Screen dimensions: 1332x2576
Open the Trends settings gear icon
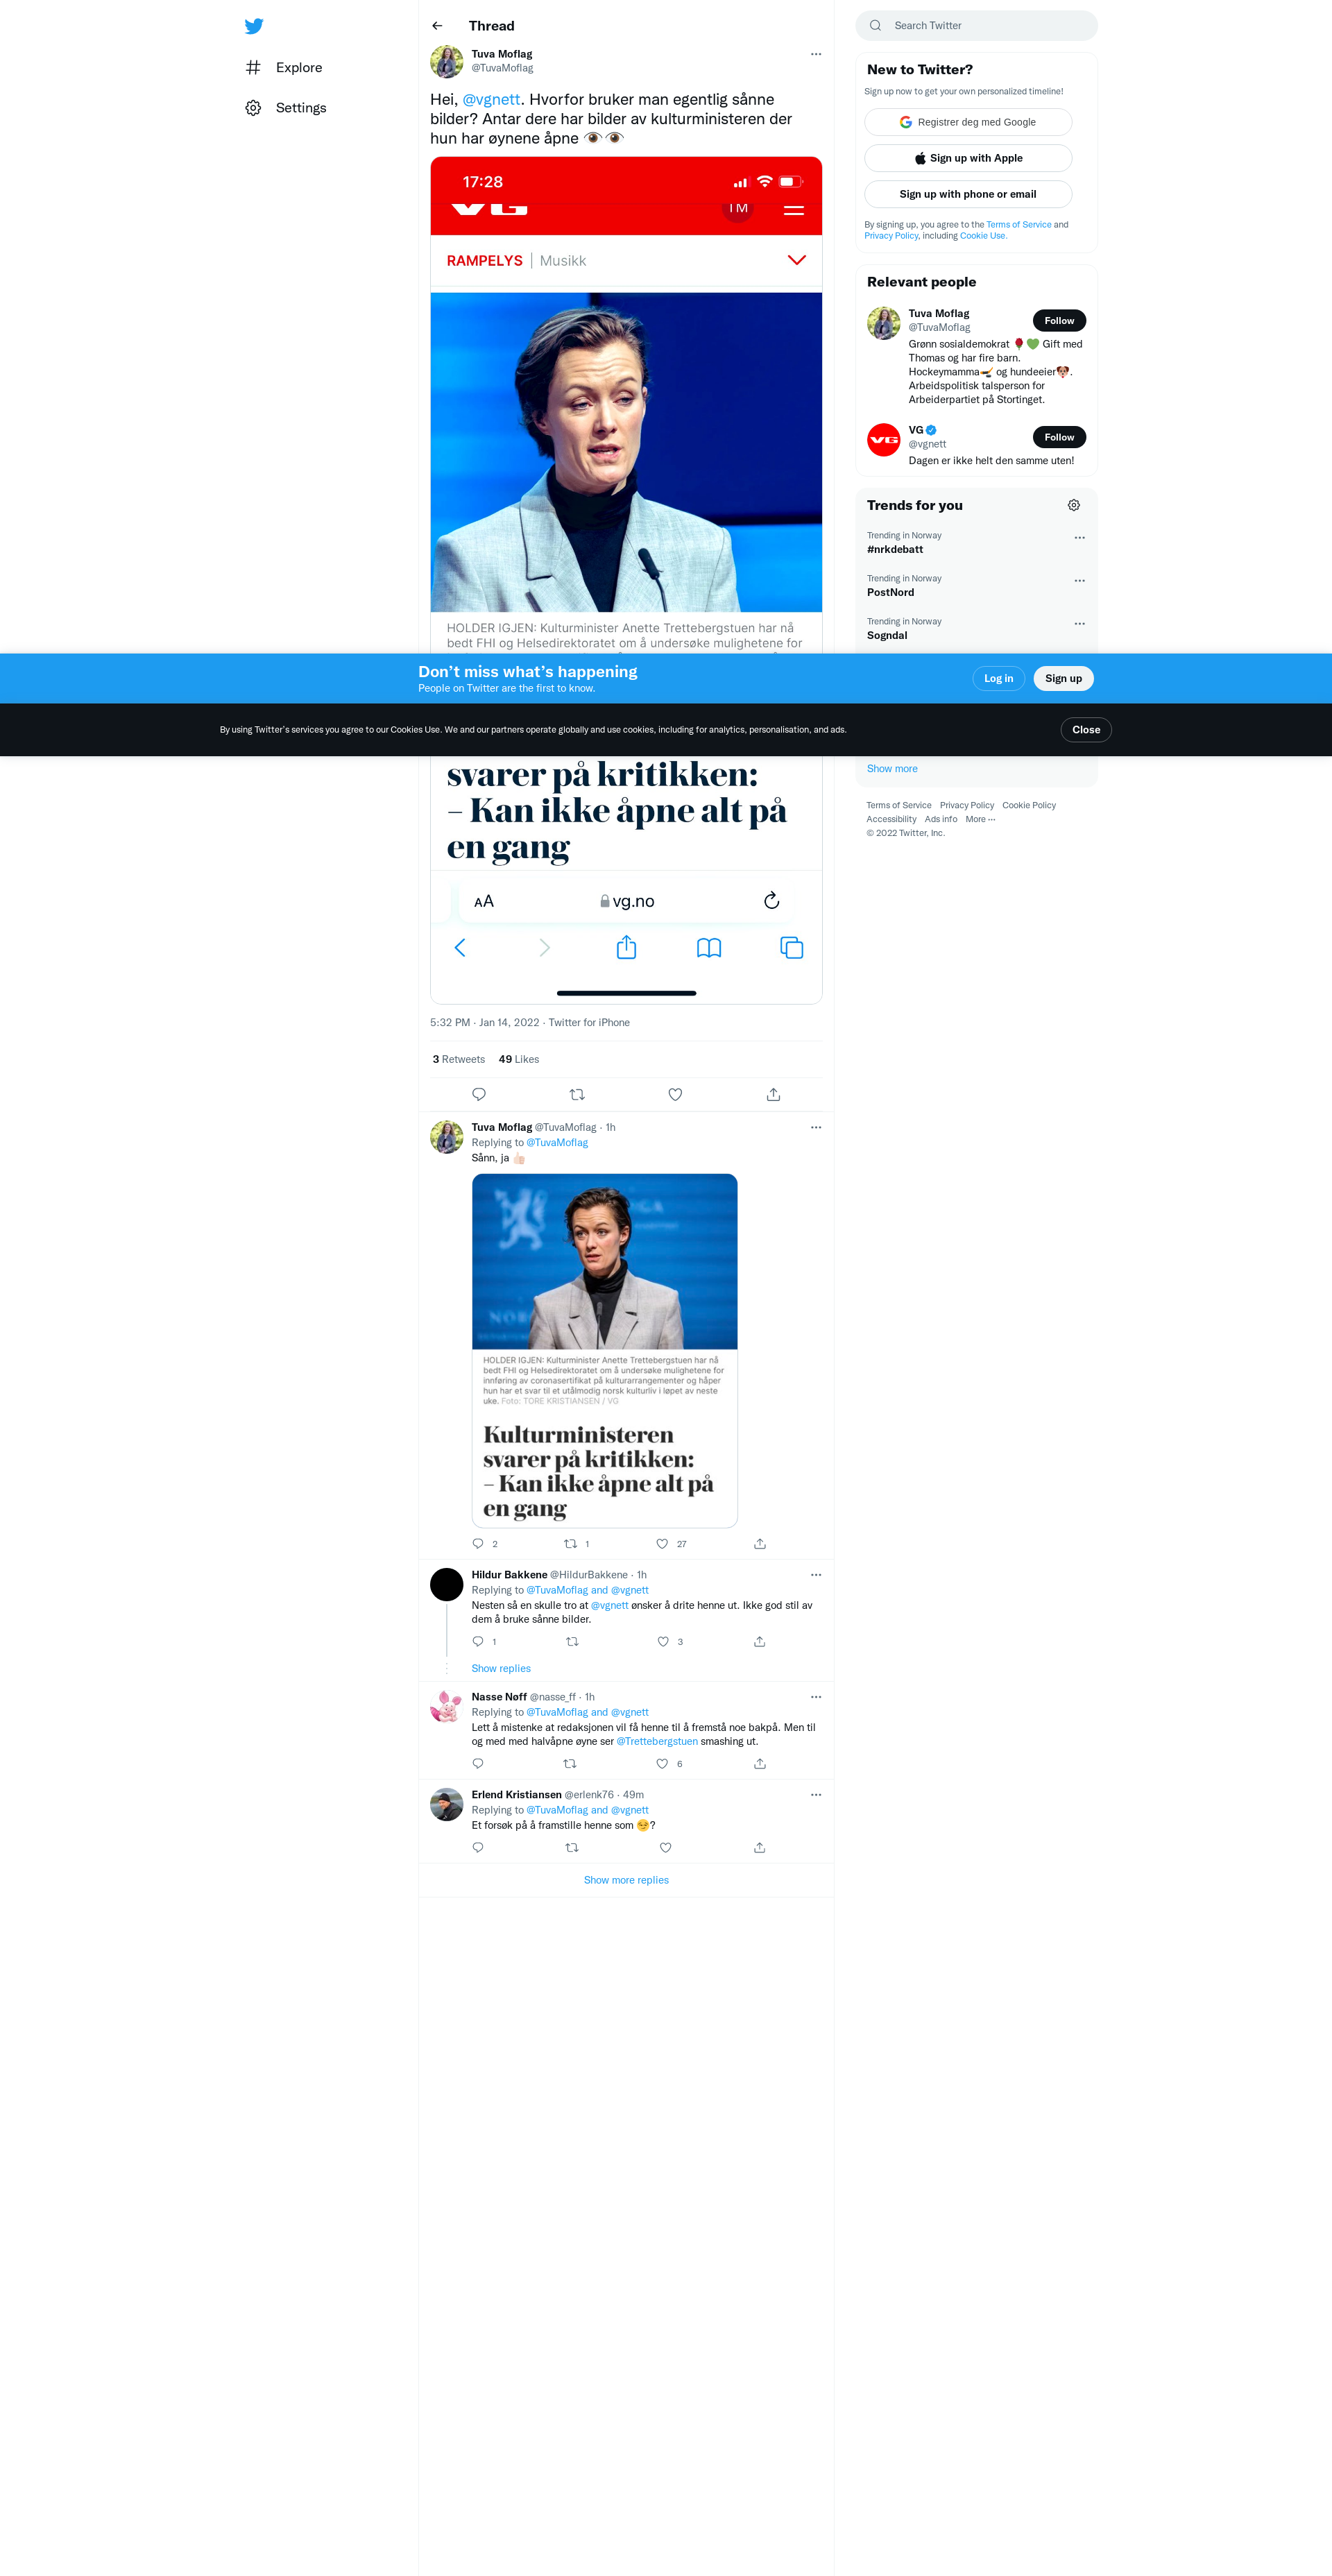(1073, 505)
